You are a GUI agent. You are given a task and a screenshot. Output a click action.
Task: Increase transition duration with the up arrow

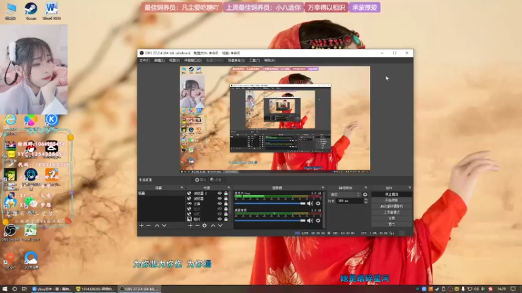tap(365, 200)
